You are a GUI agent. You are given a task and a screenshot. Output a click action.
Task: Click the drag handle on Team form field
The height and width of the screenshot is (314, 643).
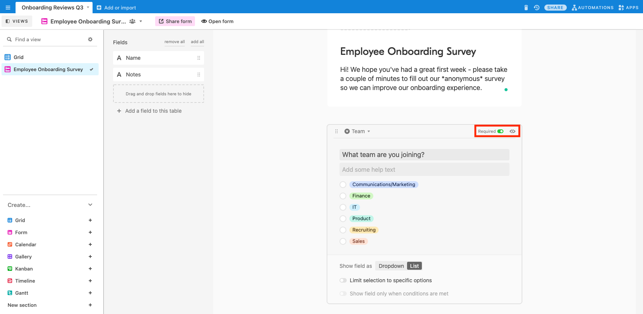(336, 131)
